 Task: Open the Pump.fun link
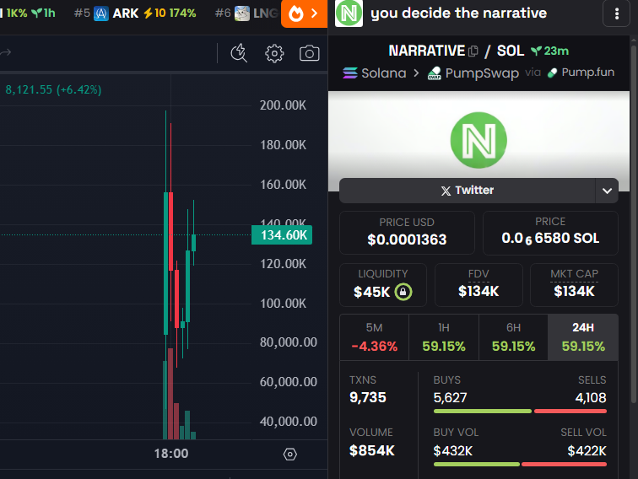coord(581,73)
